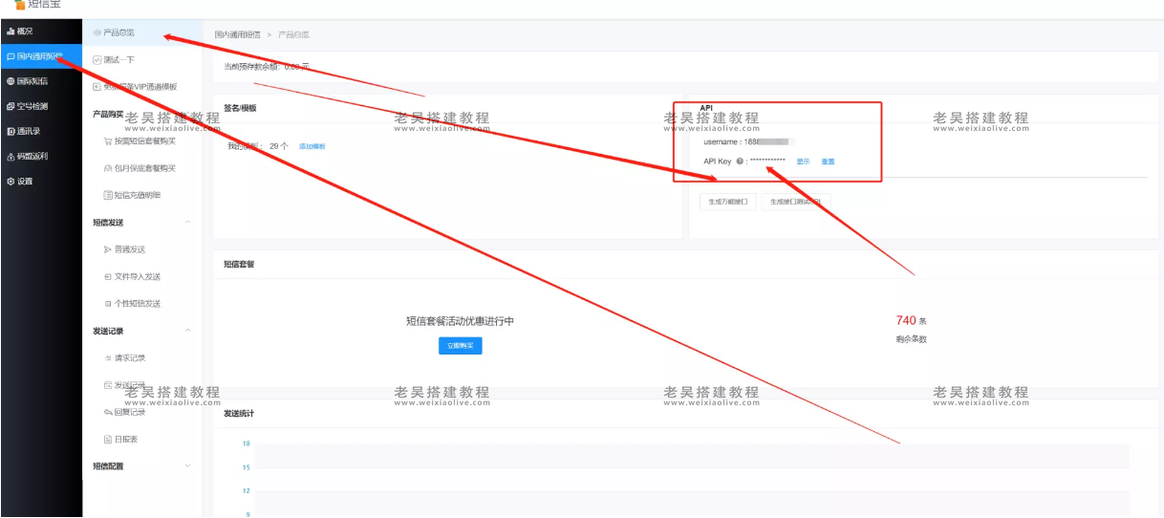Click the paper-plane icon beside 普通发送
1164x518 pixels.
click(108, 249)
